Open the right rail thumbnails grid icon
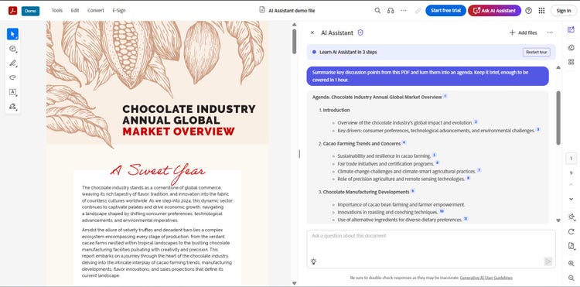Viewport: 580px width, 287px height. [571, 62]
